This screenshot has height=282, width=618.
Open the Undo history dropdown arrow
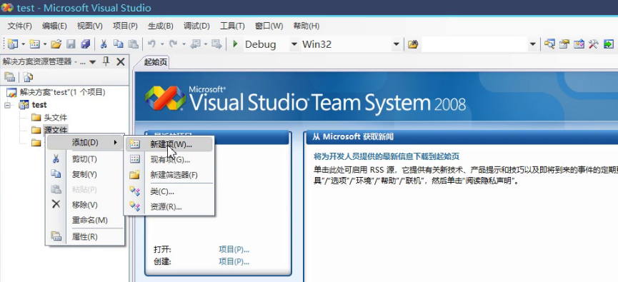[x=162, y=44]
